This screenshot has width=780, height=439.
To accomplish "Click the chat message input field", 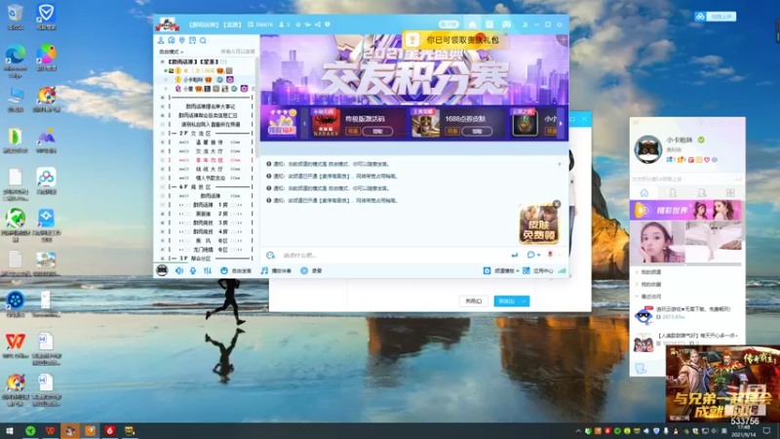I will [393, 255].
